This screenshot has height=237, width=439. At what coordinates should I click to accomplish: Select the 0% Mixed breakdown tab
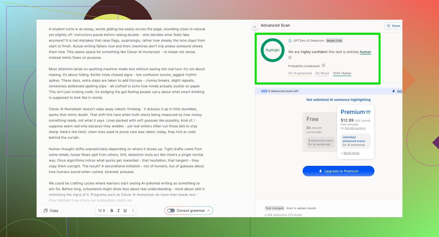(x=322, y=73)
